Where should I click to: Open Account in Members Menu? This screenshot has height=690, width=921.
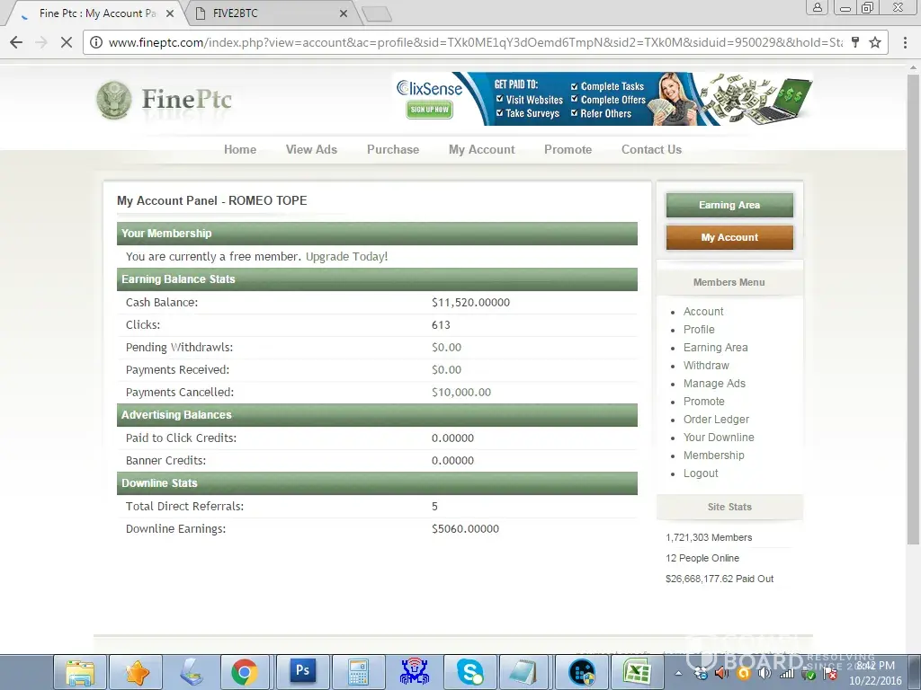coord(703,312)
